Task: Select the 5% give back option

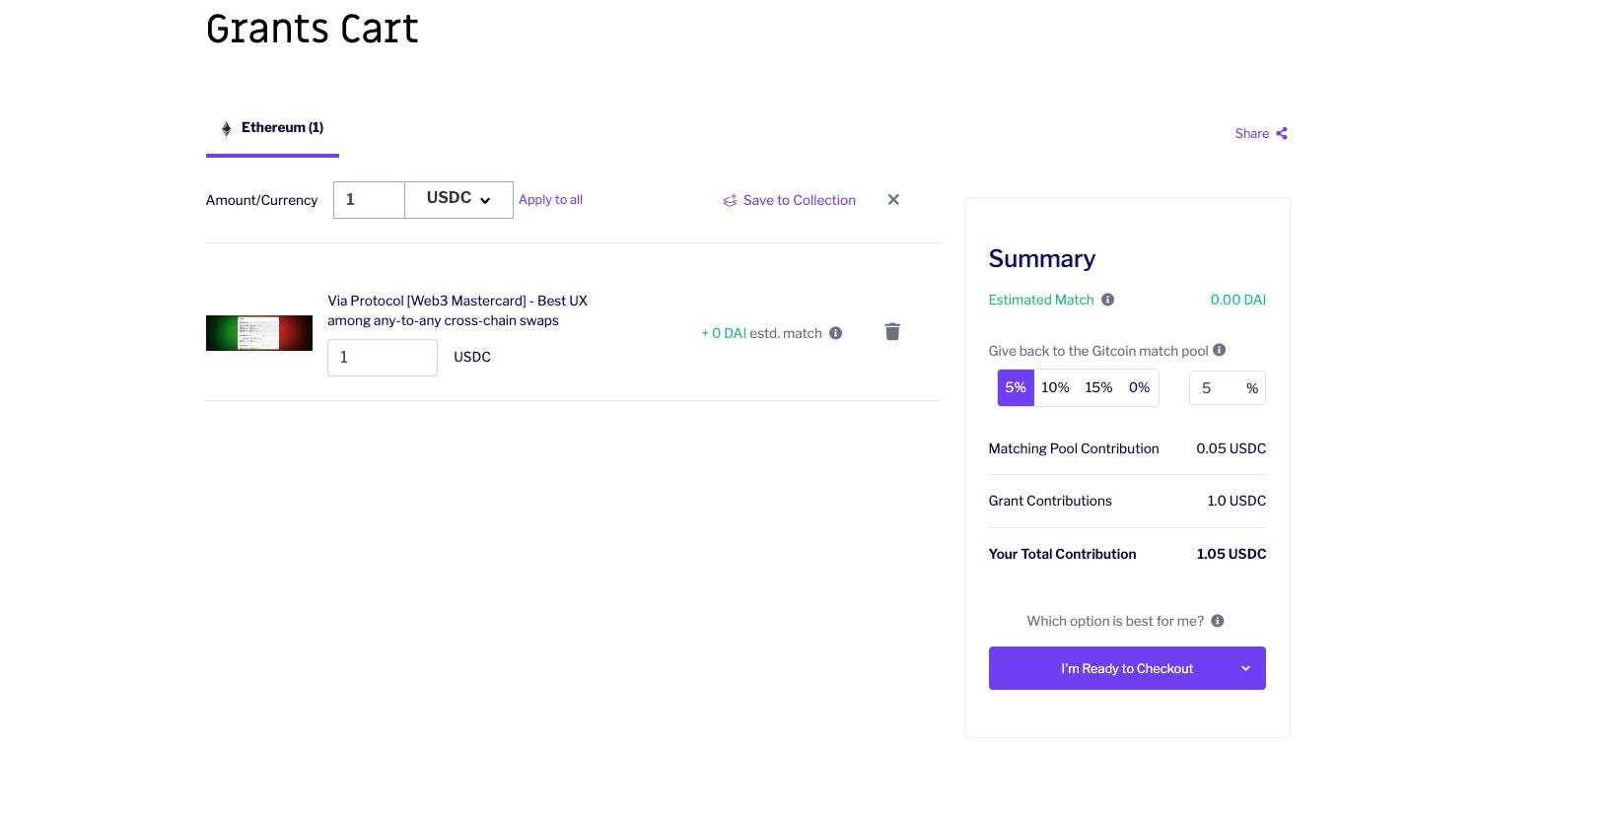Action: 1016,387
